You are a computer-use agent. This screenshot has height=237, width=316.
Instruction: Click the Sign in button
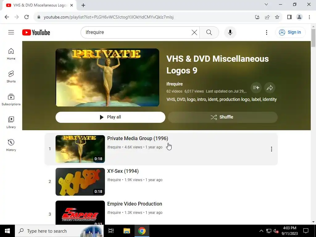click(290, 32)
